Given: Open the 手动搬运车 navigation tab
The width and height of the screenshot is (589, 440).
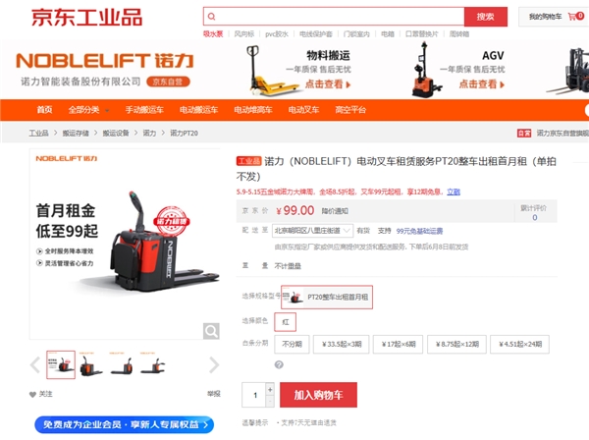Looking at the screenshot, I should (144, 110).
